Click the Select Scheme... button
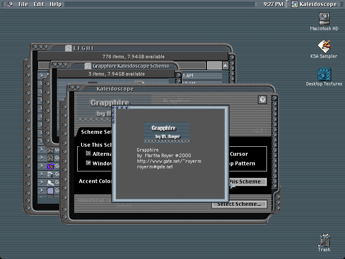345x259 pixels. coord(239,204)
